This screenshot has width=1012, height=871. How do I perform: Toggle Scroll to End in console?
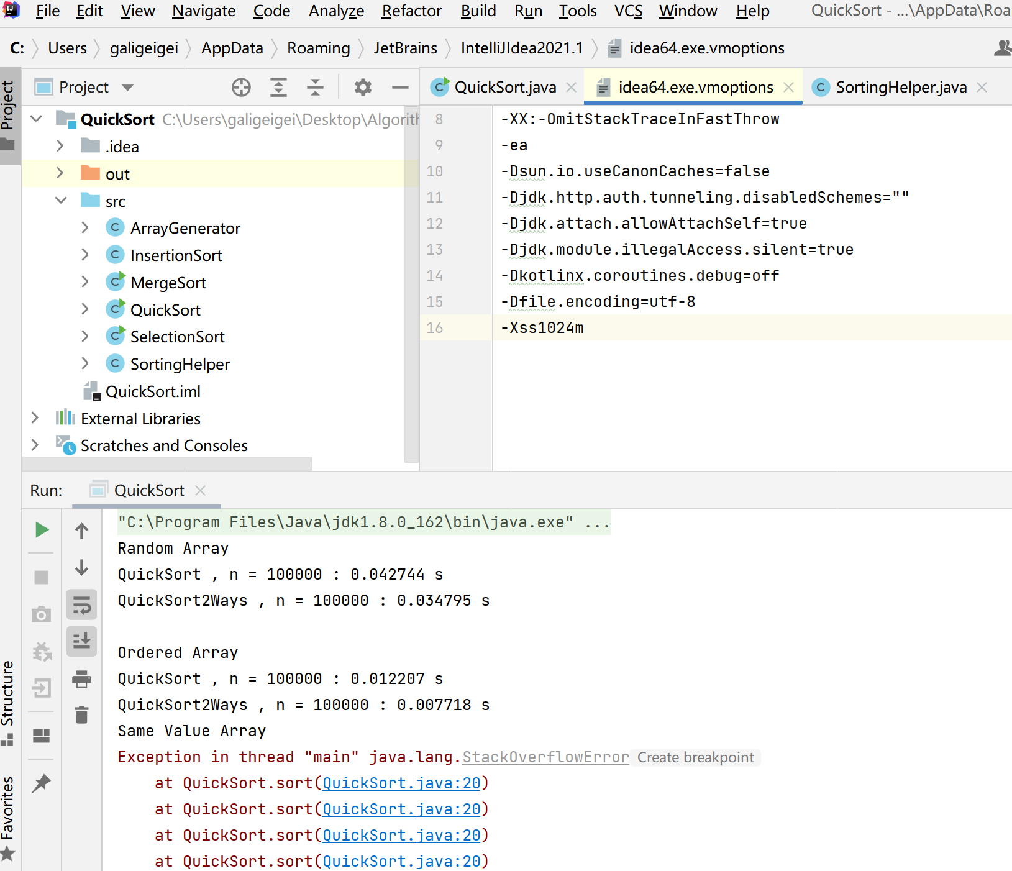pos(81,641)
